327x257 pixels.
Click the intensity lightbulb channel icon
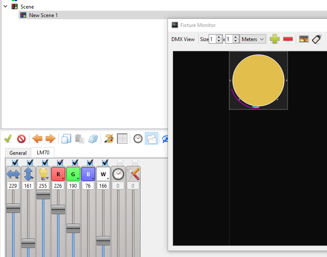[x=43, y=174]
